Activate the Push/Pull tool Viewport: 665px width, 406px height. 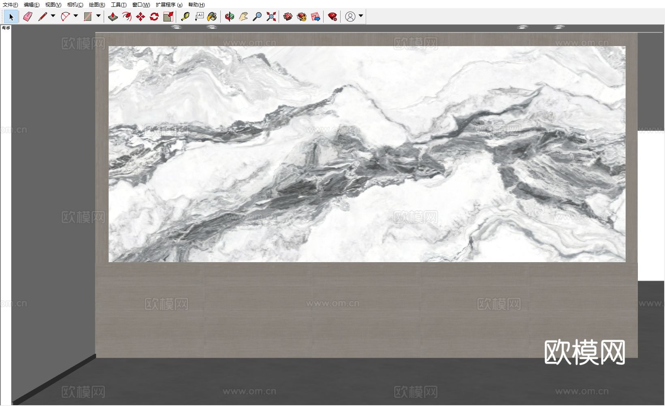click(113, 17)
